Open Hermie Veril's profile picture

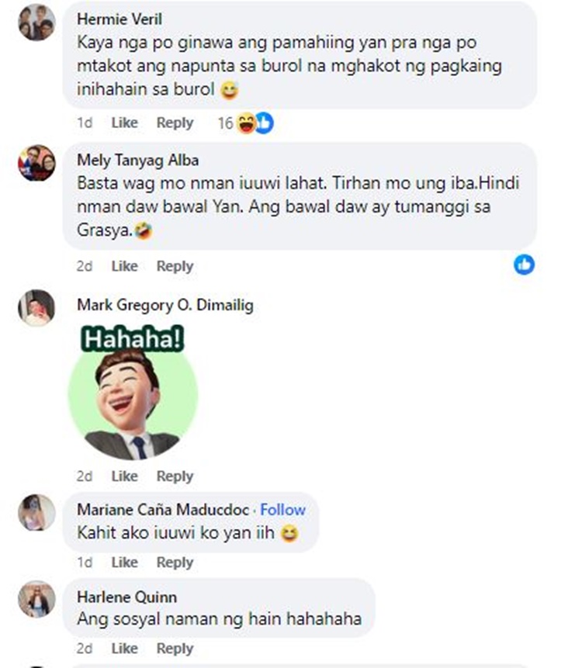coord(36,22)
